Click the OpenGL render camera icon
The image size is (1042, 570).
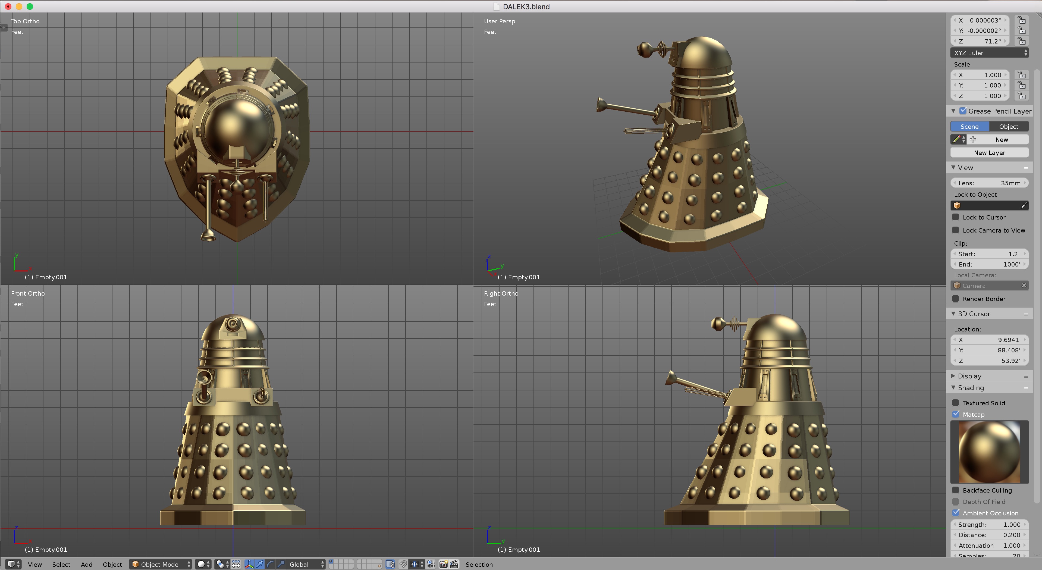(443, 564)
